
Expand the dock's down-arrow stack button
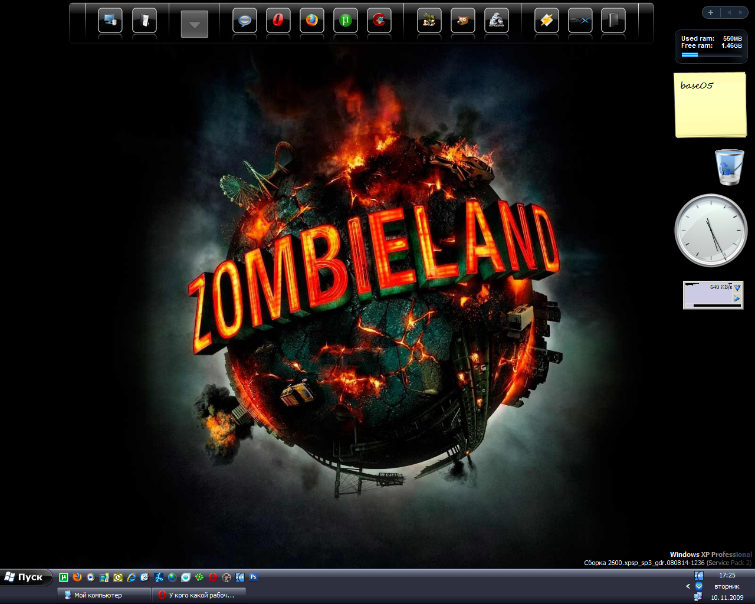pos(194,25)
